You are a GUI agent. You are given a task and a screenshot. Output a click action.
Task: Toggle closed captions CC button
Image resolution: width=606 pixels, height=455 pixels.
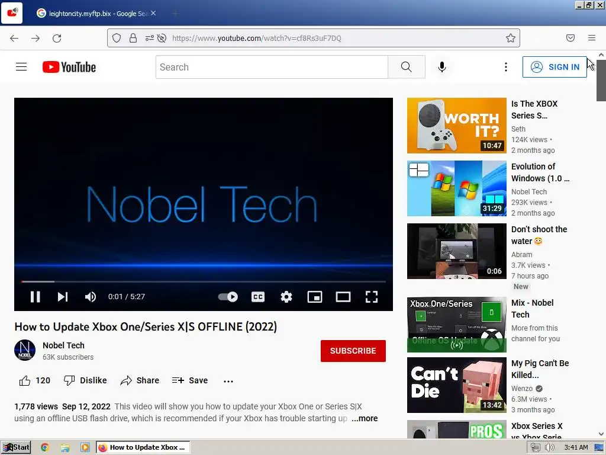pyautogui.click(x=258, y=297)
